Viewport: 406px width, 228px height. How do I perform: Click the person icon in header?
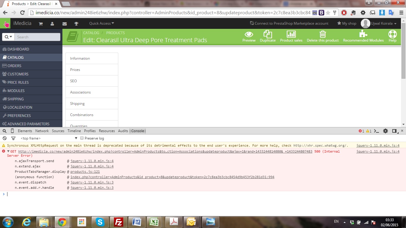52,23
